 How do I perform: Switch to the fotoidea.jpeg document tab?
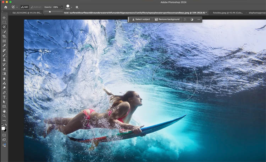click(228, 13)
